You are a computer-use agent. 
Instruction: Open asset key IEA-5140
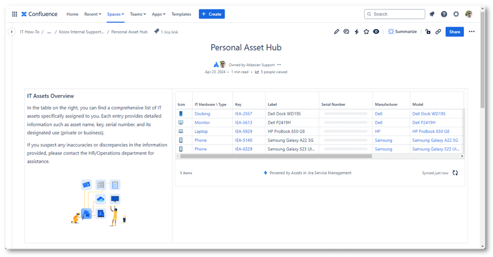point(243,140)
